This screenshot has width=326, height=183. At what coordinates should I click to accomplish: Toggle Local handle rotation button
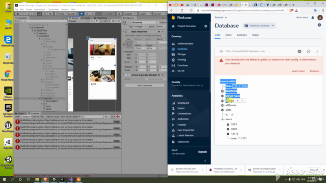click(71, 14)
